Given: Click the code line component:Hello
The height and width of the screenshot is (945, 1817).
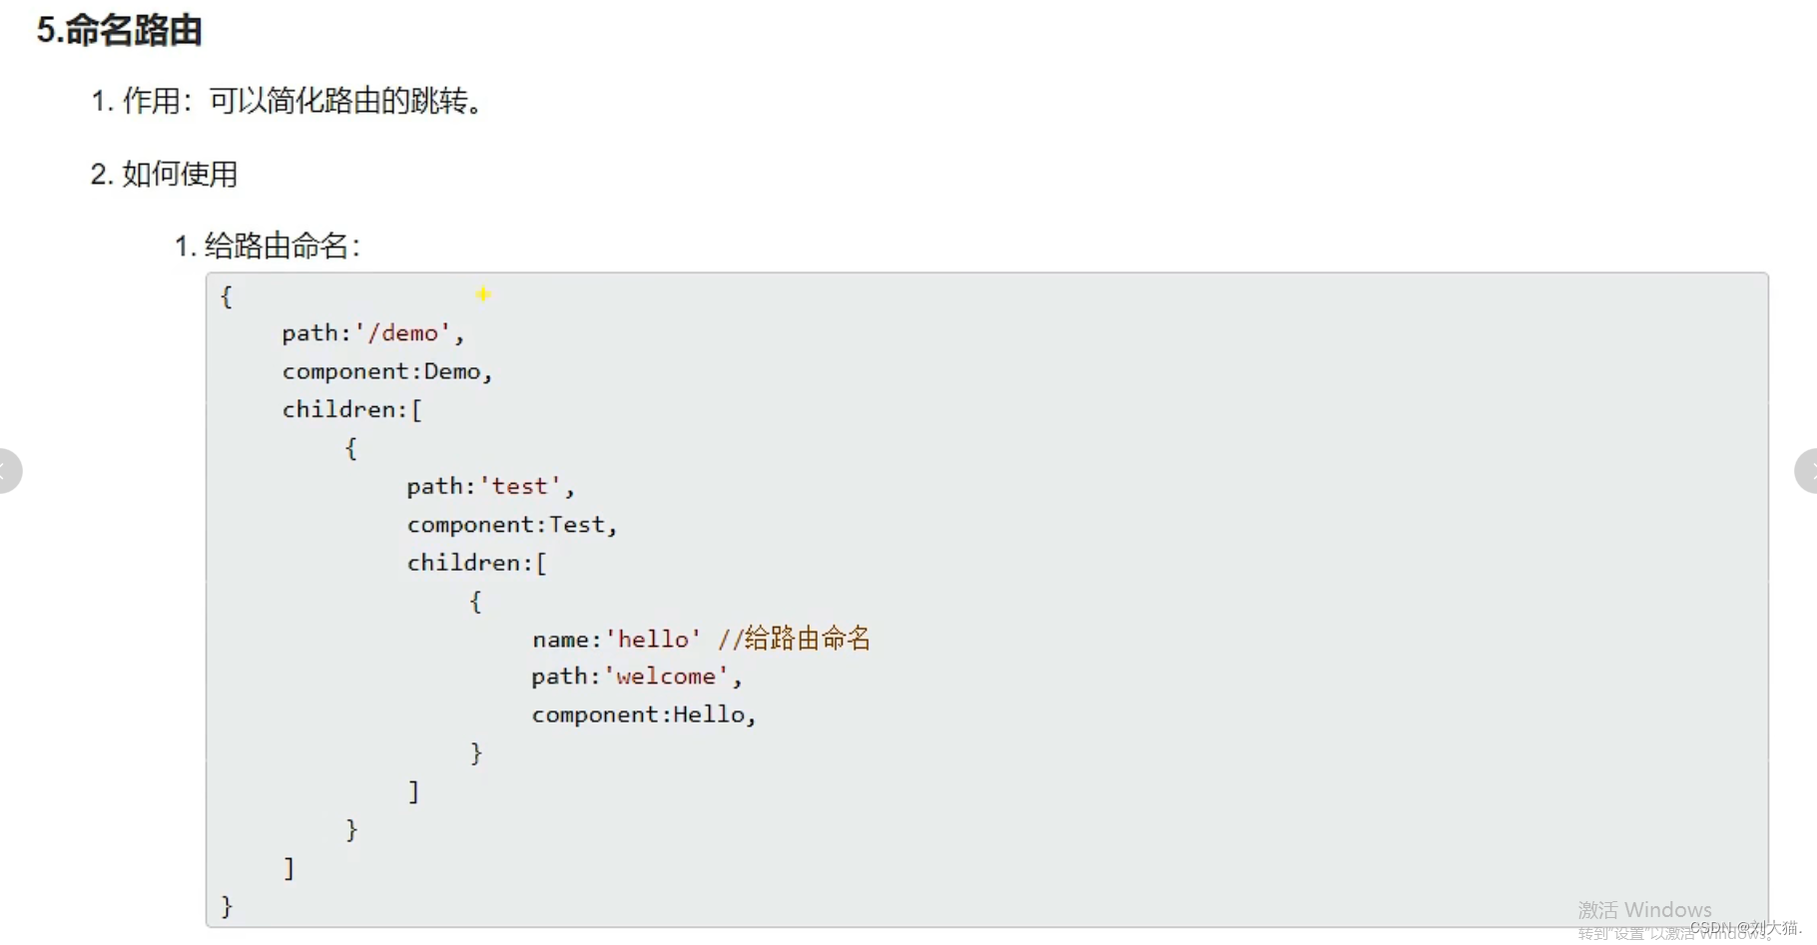Looking at the screenshot, I should pos(643,714).
